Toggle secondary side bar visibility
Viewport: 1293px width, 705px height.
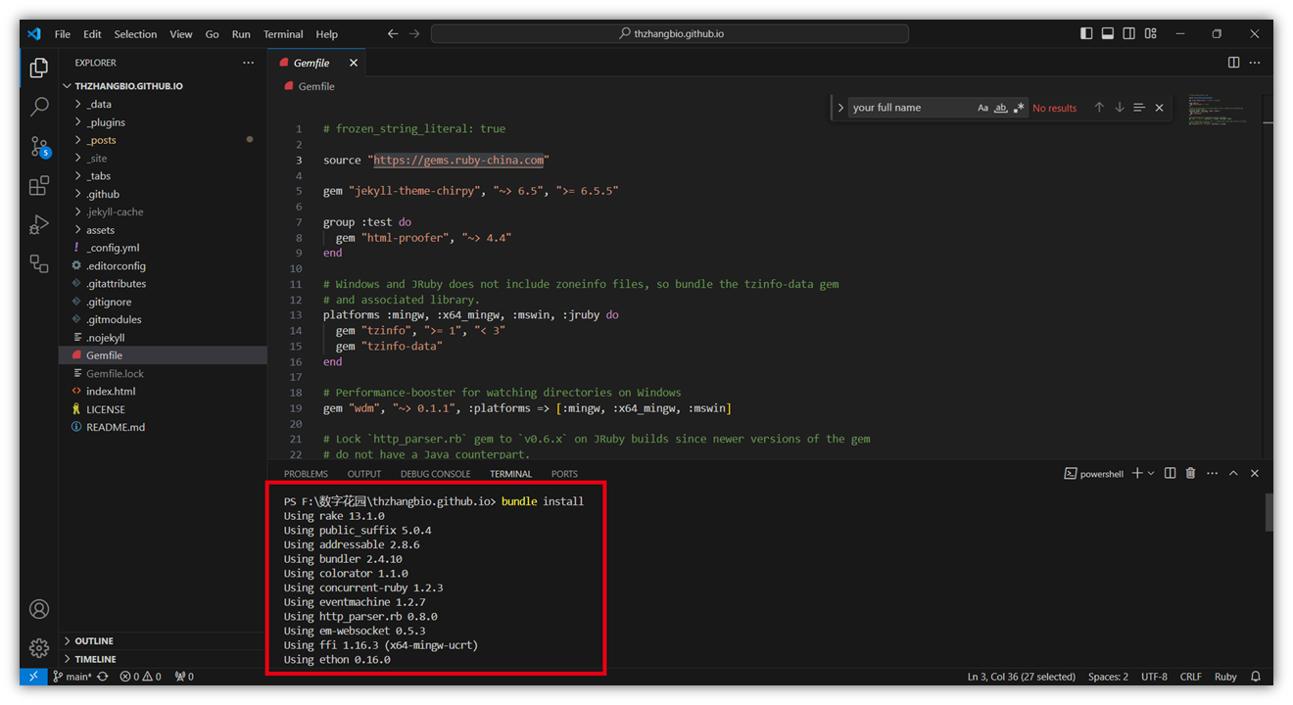coord(1129,33)
